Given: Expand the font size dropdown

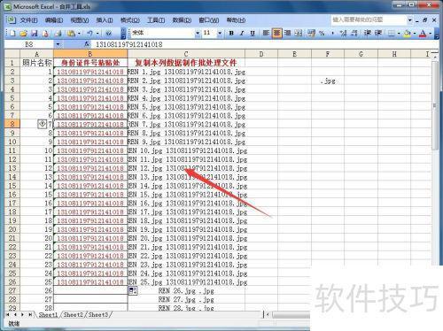Looking at the screenshot, I should 220,33.
